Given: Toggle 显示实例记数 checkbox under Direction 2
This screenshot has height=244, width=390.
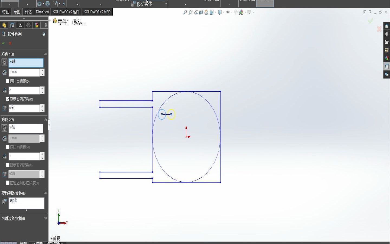Looking at the screenshot, I should (8, 165).
